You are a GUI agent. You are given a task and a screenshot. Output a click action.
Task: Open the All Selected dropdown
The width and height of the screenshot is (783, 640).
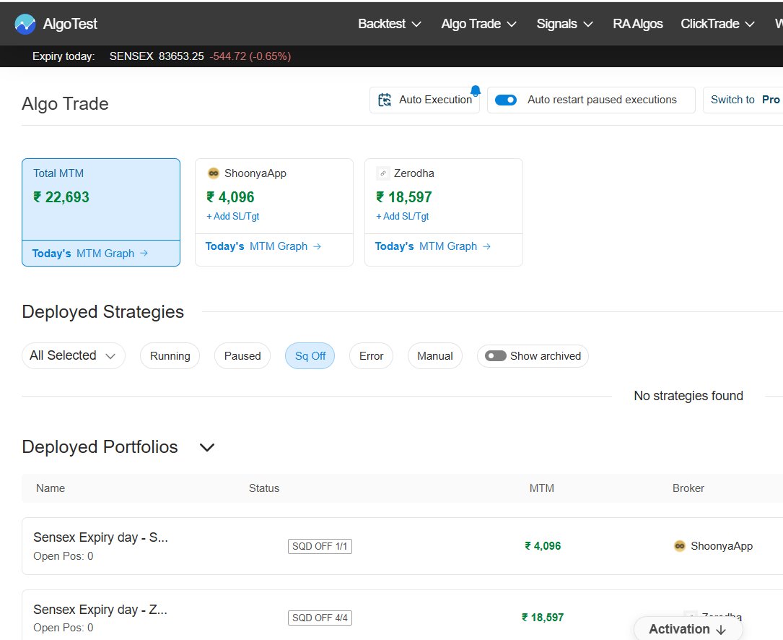(74, 355)
